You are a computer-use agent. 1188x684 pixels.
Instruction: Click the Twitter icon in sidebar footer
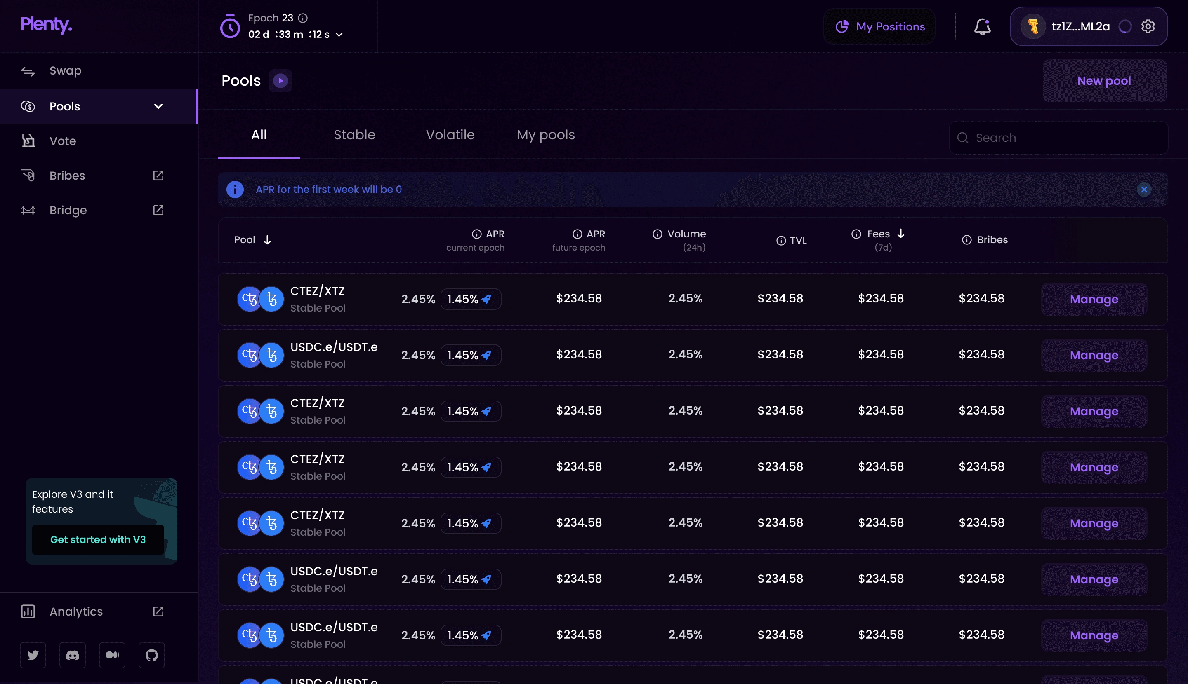pos(33,655)
